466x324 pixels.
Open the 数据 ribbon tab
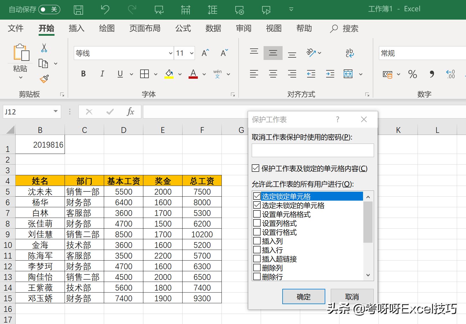point(213,28)
